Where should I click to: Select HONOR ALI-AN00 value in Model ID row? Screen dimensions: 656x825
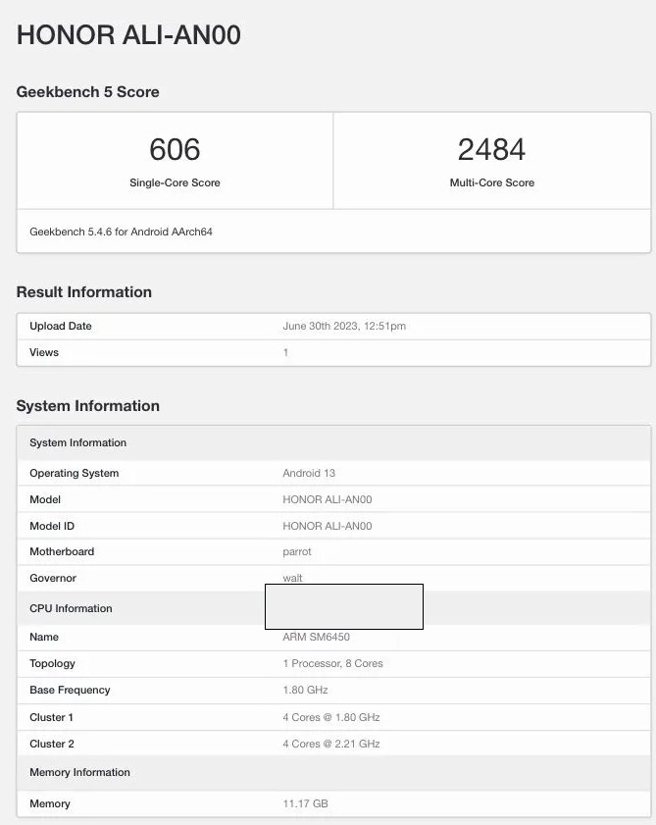328,526
